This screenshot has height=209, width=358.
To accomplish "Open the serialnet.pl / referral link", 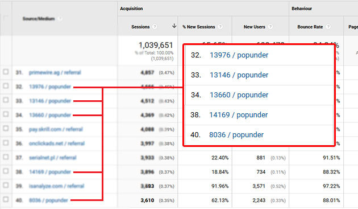I will tap(53, 158).
